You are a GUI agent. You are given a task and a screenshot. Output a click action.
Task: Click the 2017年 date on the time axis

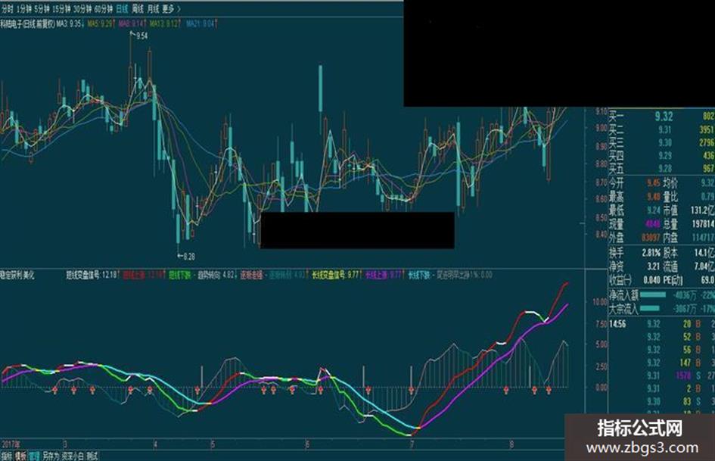[11, 444]
